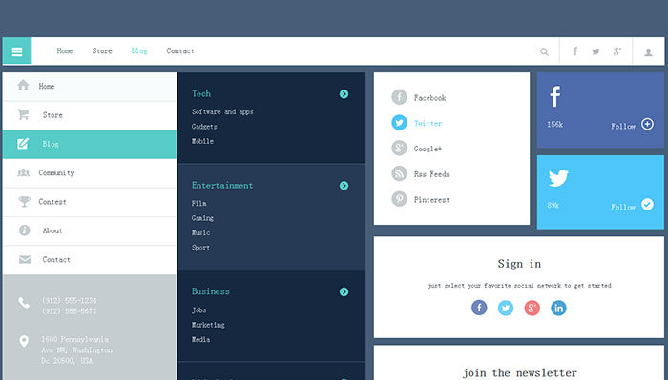Expand the Tech category arrow

click(x=344, y=94)
